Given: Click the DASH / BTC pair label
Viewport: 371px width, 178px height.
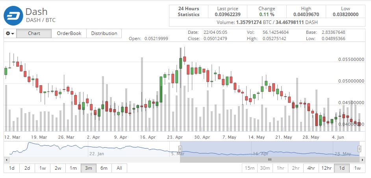Looking at the screenshot, I should click(x=41, y=20).
